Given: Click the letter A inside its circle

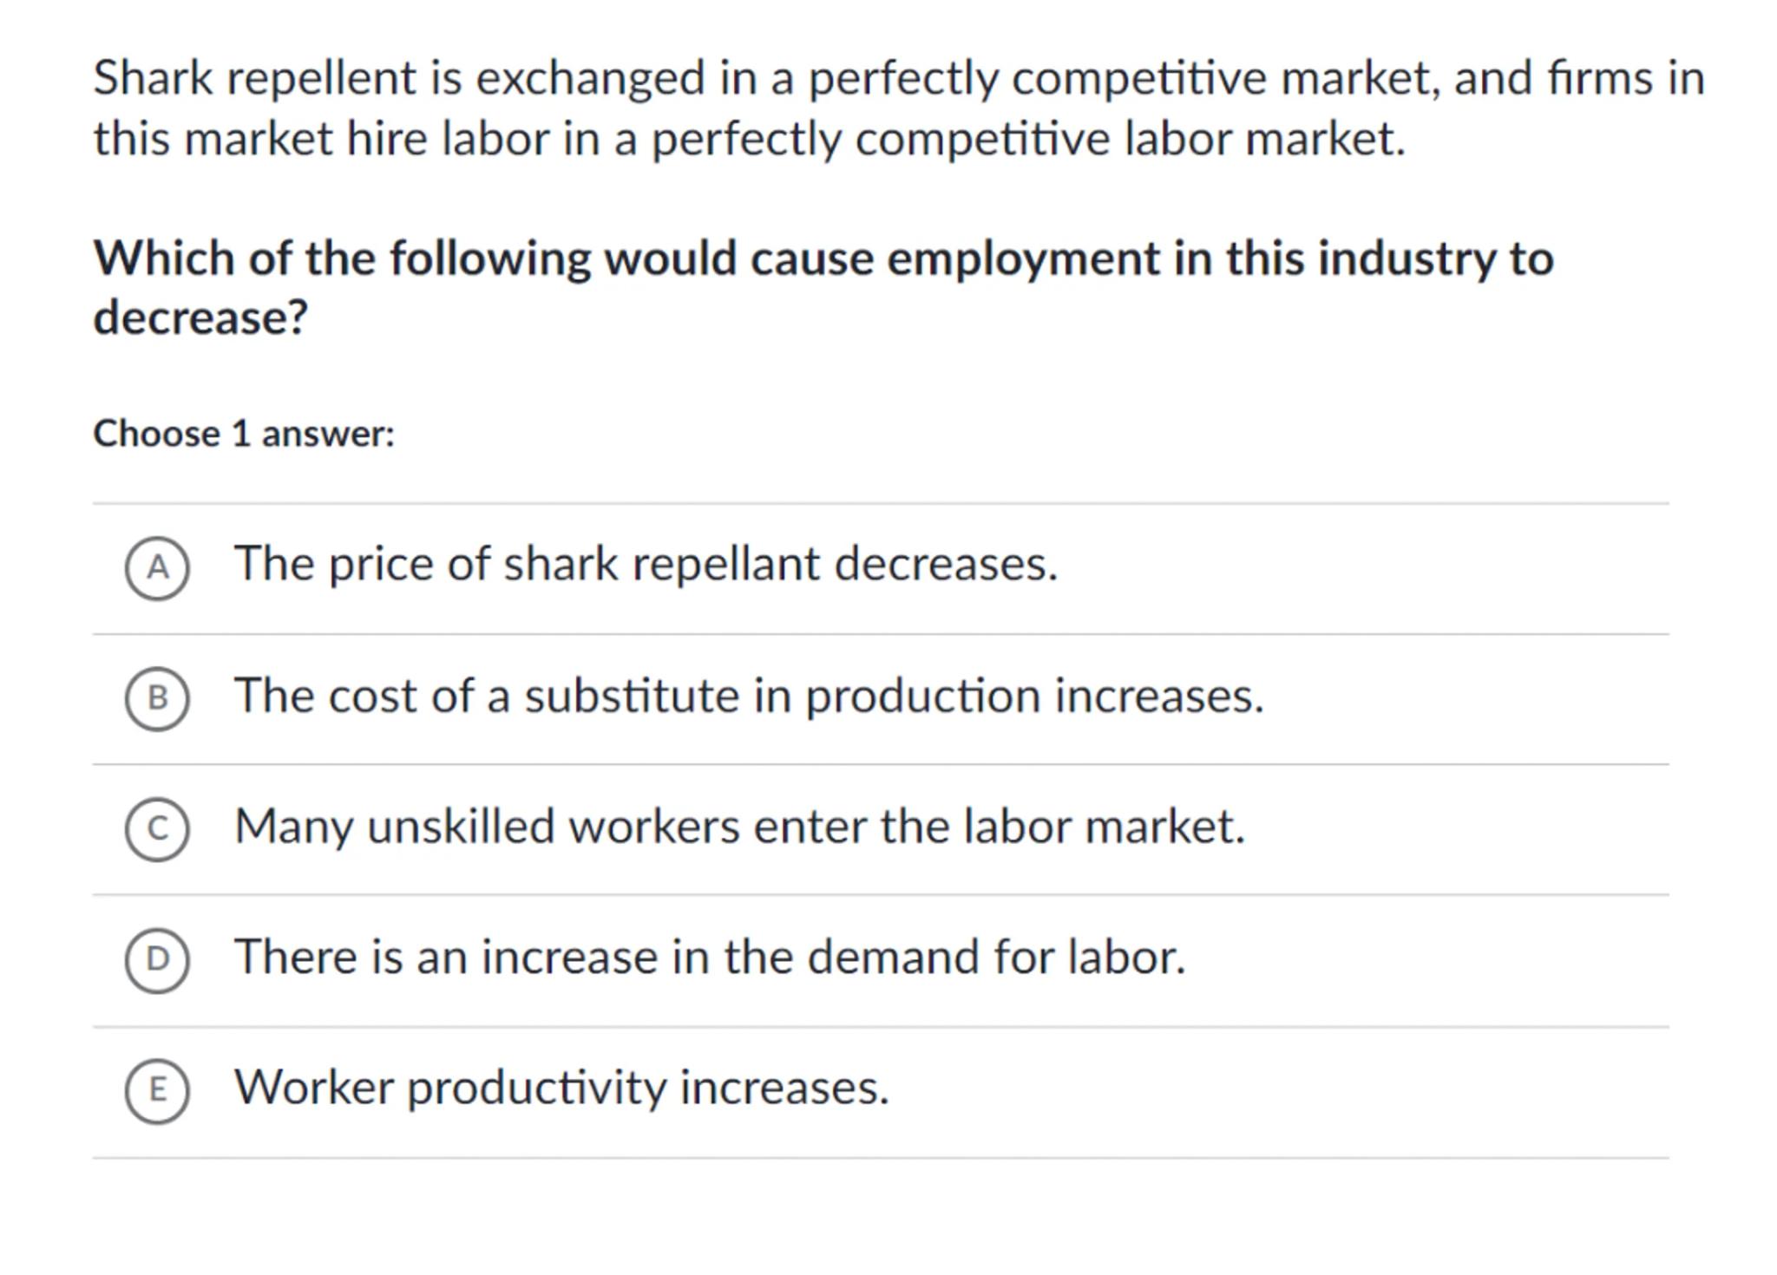Looking at the screenshot, I should point(157,568).
